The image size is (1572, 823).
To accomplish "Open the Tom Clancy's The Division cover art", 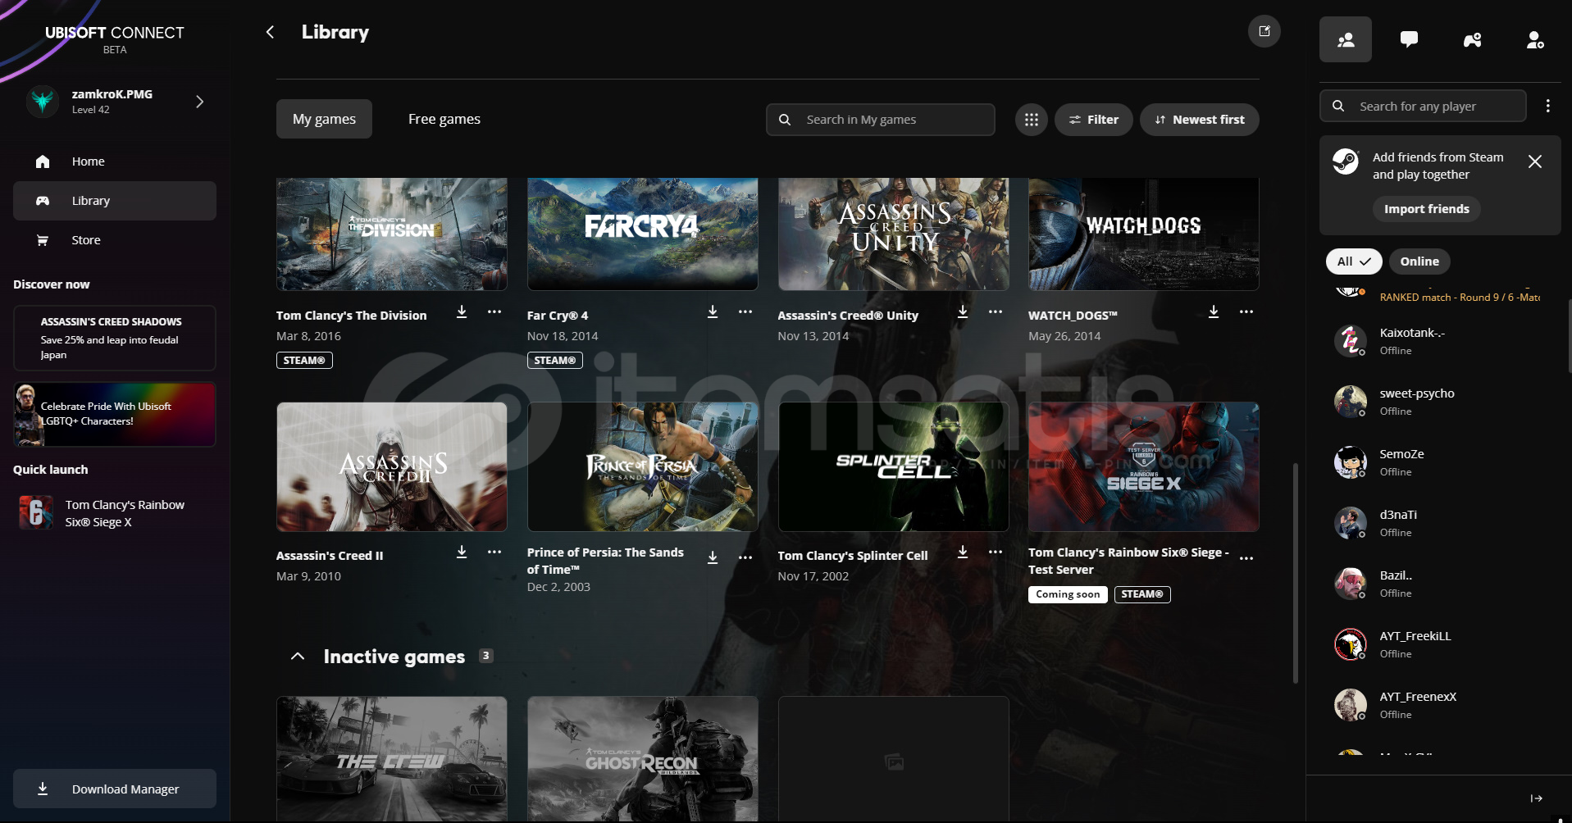I will tap(392, 234).
